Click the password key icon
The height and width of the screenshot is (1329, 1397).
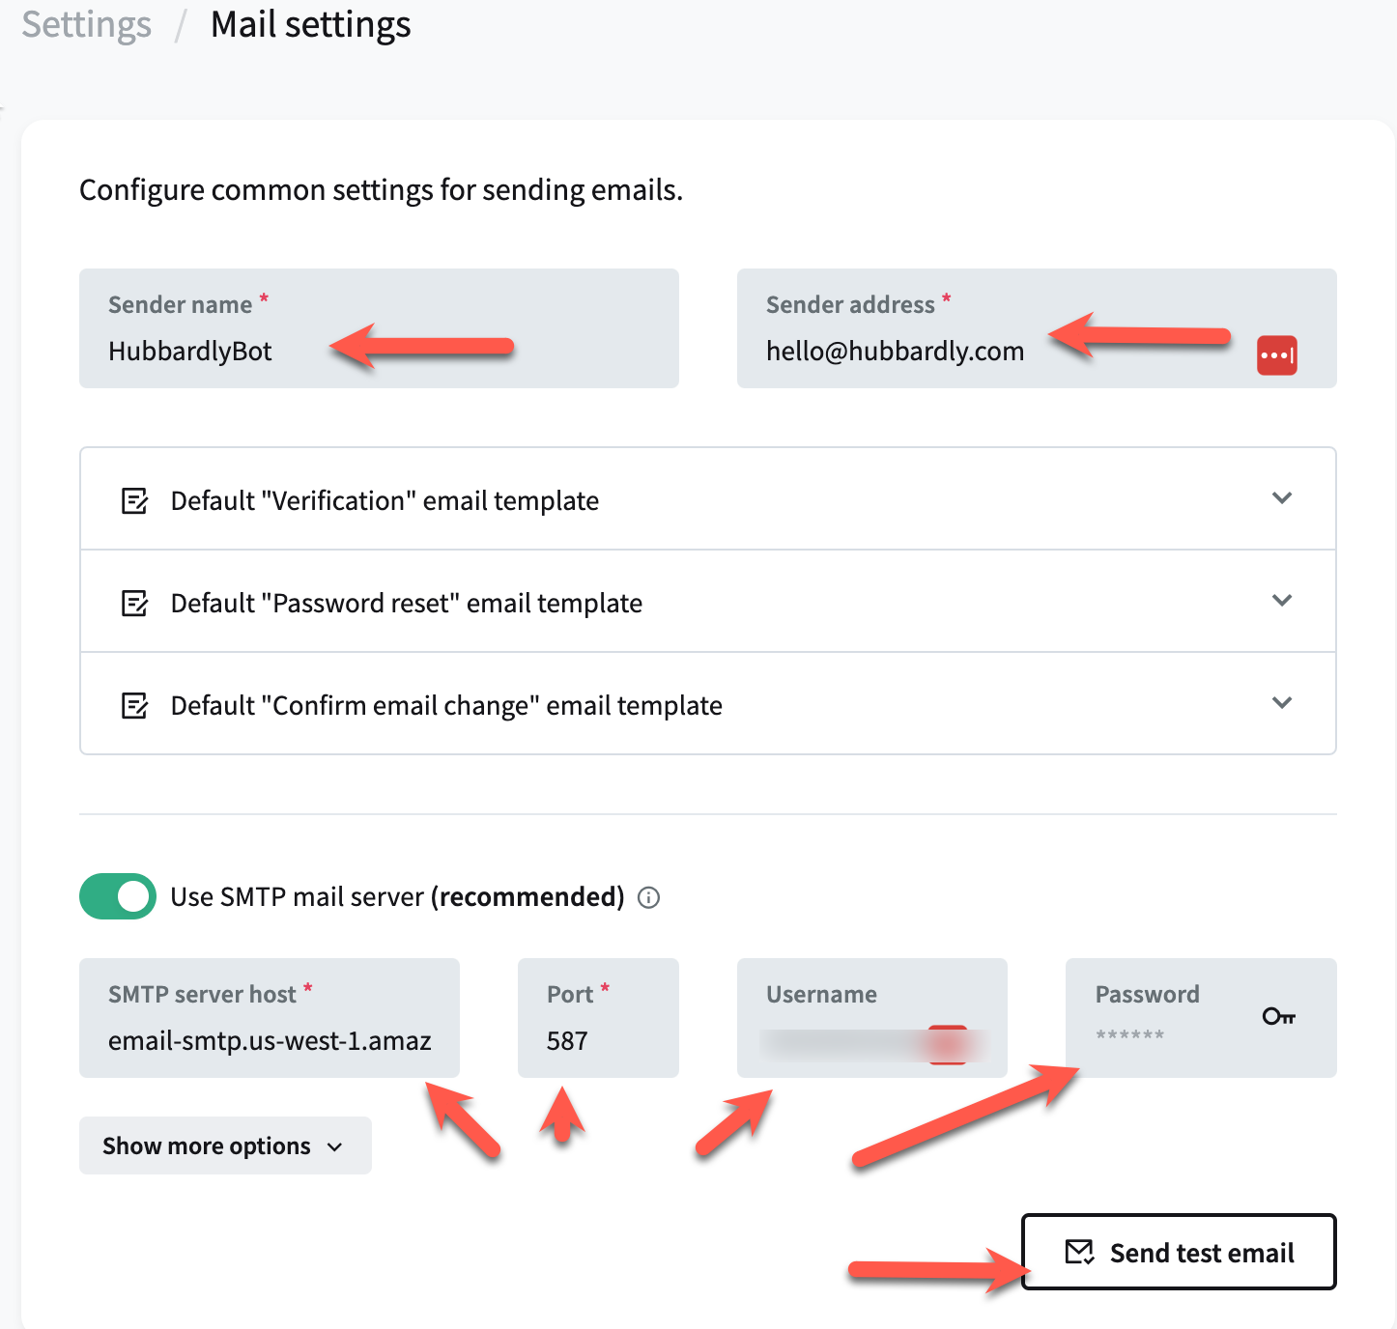point(1278,1016)
